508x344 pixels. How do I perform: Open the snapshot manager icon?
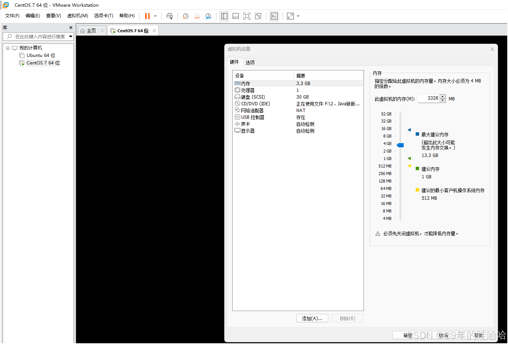208,16
